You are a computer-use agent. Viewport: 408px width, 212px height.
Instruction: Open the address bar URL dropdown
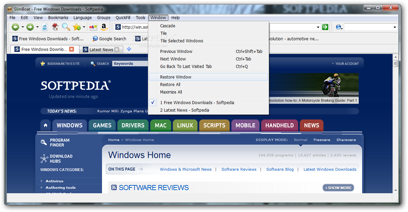[318, 27]
